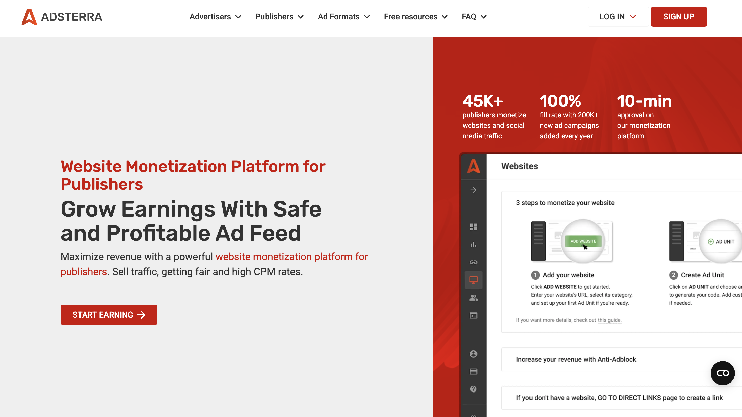The height and width of the screenshot is (417, 742).
Task: Click the bar chart statistics sidebar icon
Action: coord(473,245)
